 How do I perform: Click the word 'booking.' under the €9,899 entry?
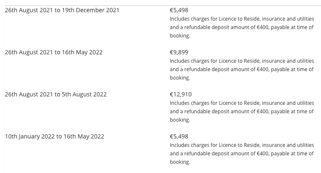(180, 78)
